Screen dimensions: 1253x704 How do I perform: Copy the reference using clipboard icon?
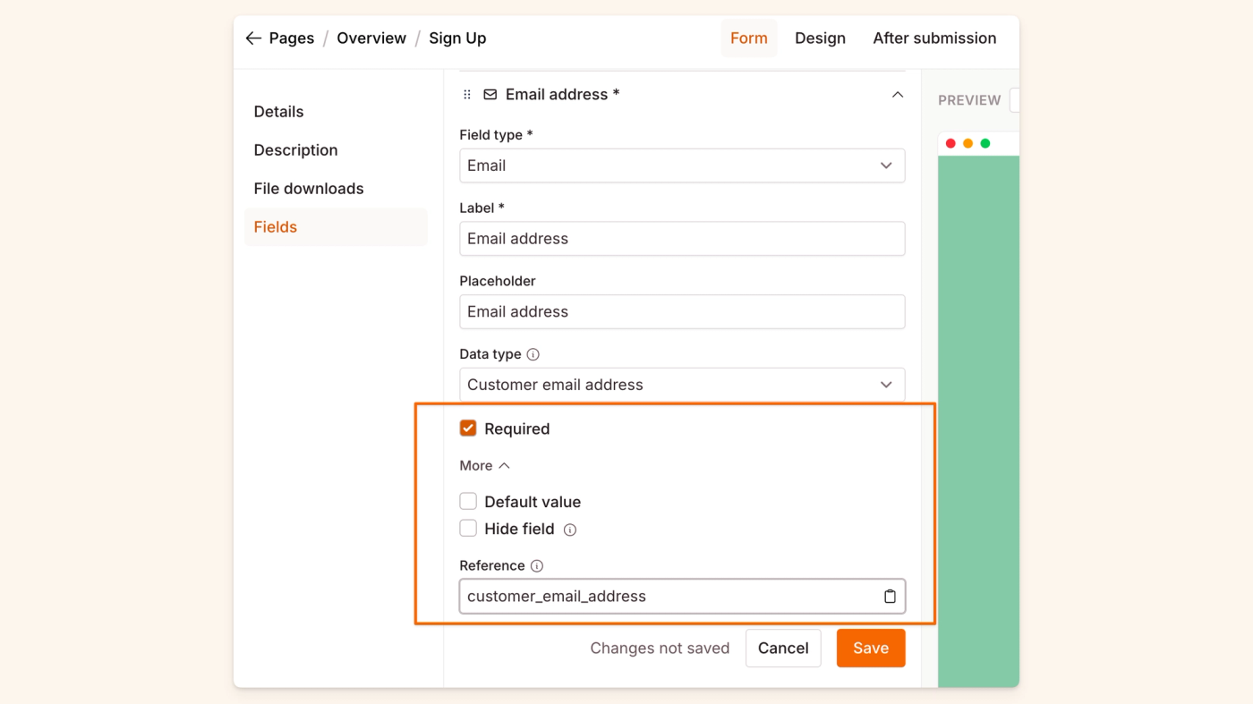(890, 597)
